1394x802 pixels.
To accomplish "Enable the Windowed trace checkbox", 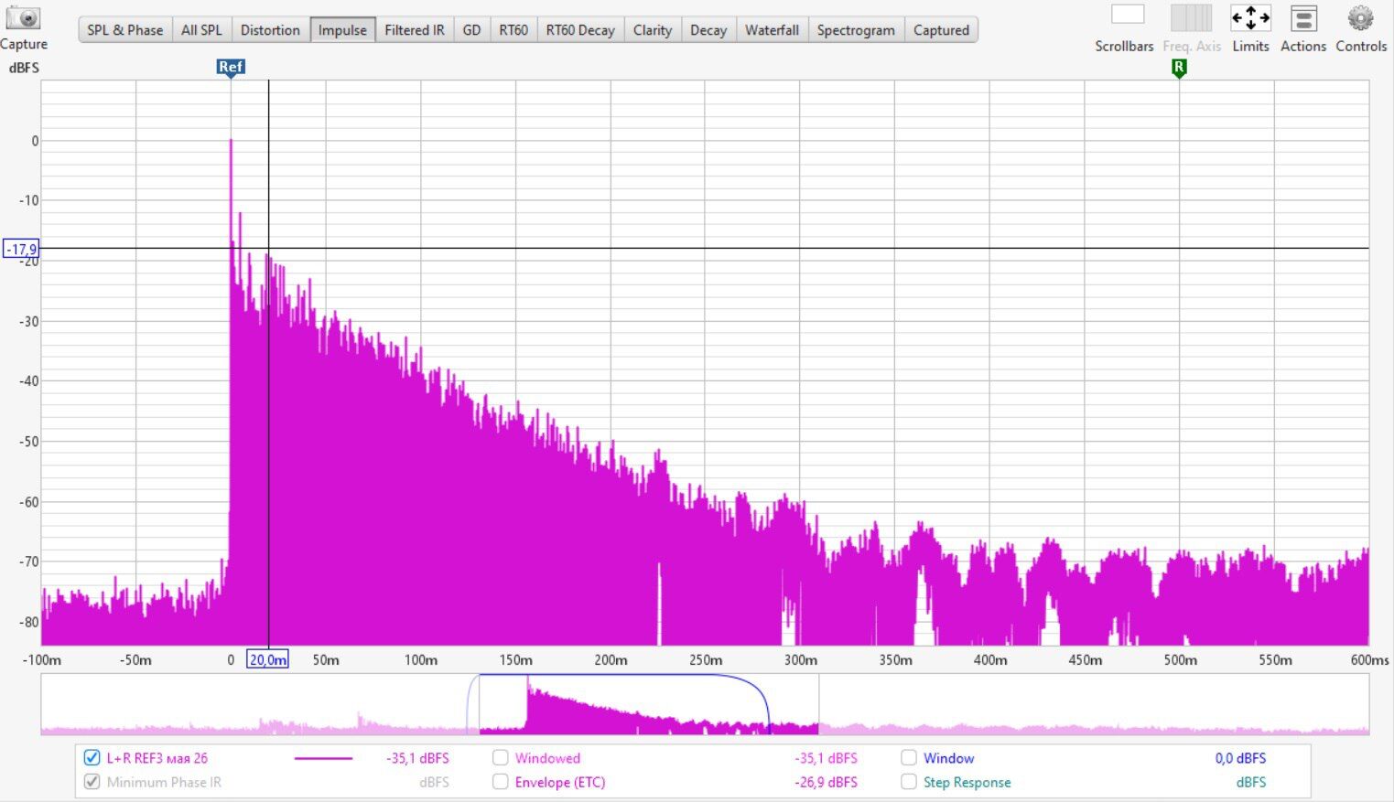I will 501,757.
